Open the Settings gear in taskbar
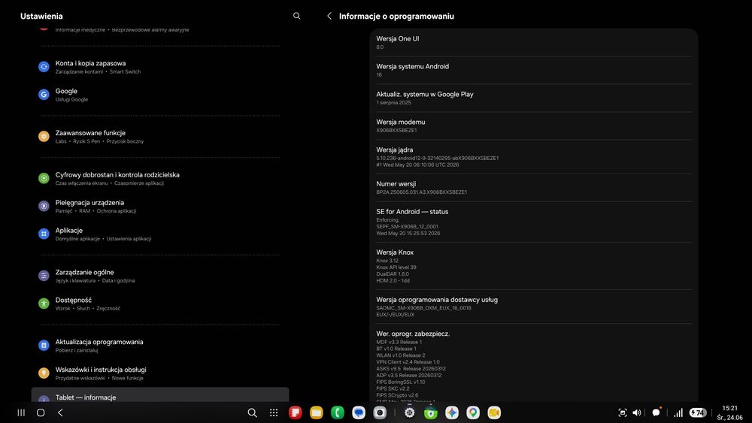 coord(410,412)
